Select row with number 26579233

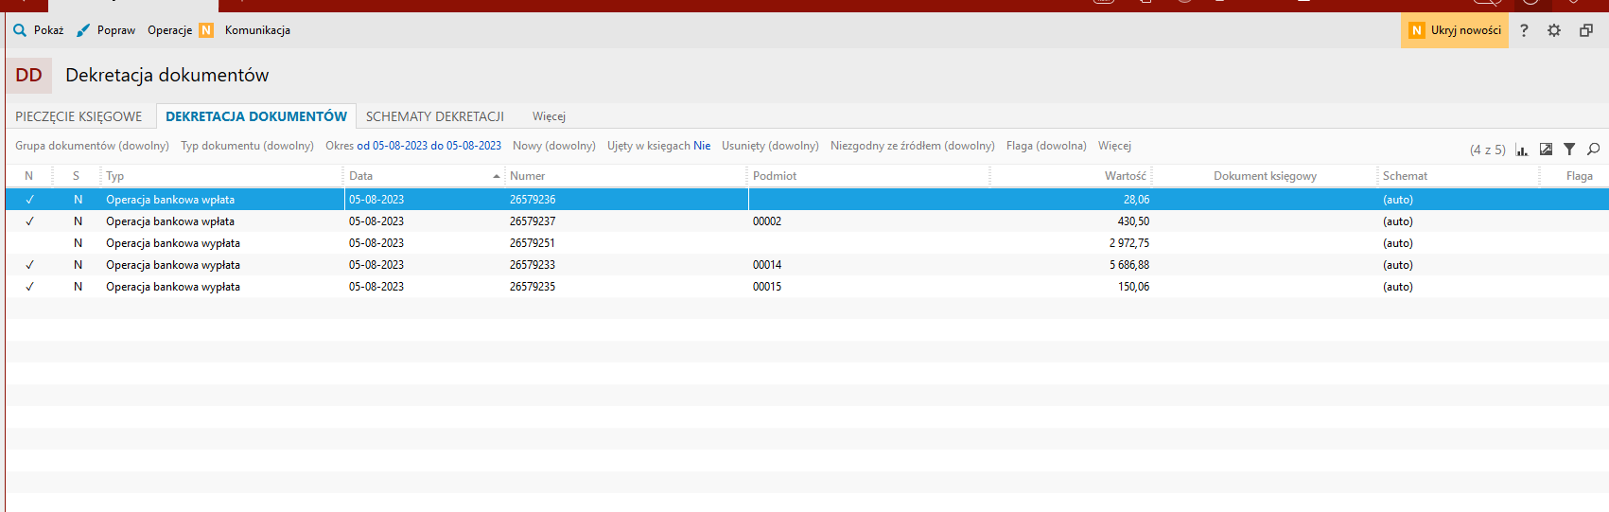point(807,265)
